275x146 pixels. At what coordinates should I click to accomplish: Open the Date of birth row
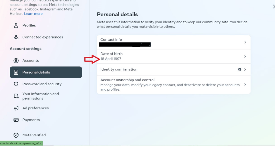point(174,56)
